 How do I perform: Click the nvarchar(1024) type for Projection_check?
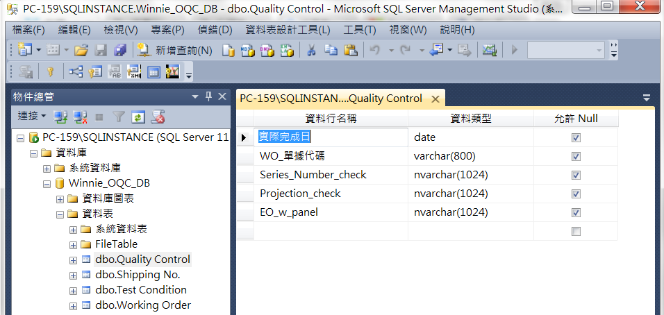point(471,194)
